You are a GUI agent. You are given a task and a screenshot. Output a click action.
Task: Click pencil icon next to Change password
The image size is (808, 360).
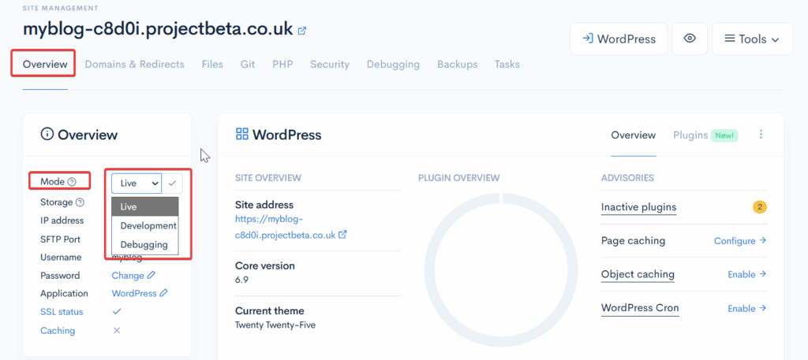(x=151, y=276)
